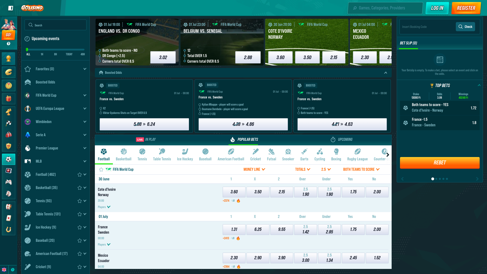Collapse the Boosted Odds panel

pos(386,73)
